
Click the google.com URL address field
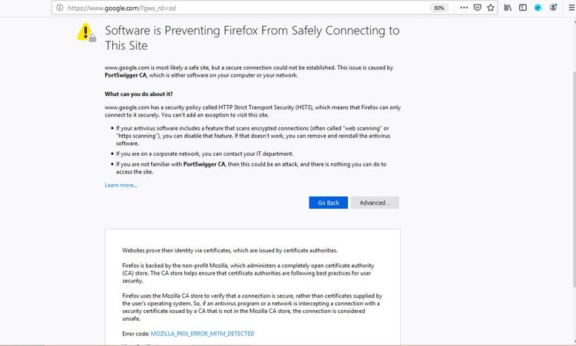pos(230,8)
